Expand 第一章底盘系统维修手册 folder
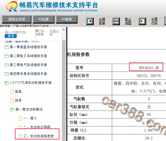This screenshot has width=166, height=141. click(28, 47)
